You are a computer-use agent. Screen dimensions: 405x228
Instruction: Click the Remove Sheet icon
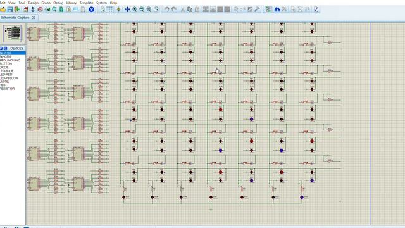[300, 9]
